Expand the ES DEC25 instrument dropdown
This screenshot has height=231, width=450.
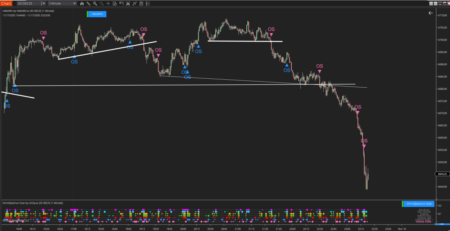pos(43,3)
